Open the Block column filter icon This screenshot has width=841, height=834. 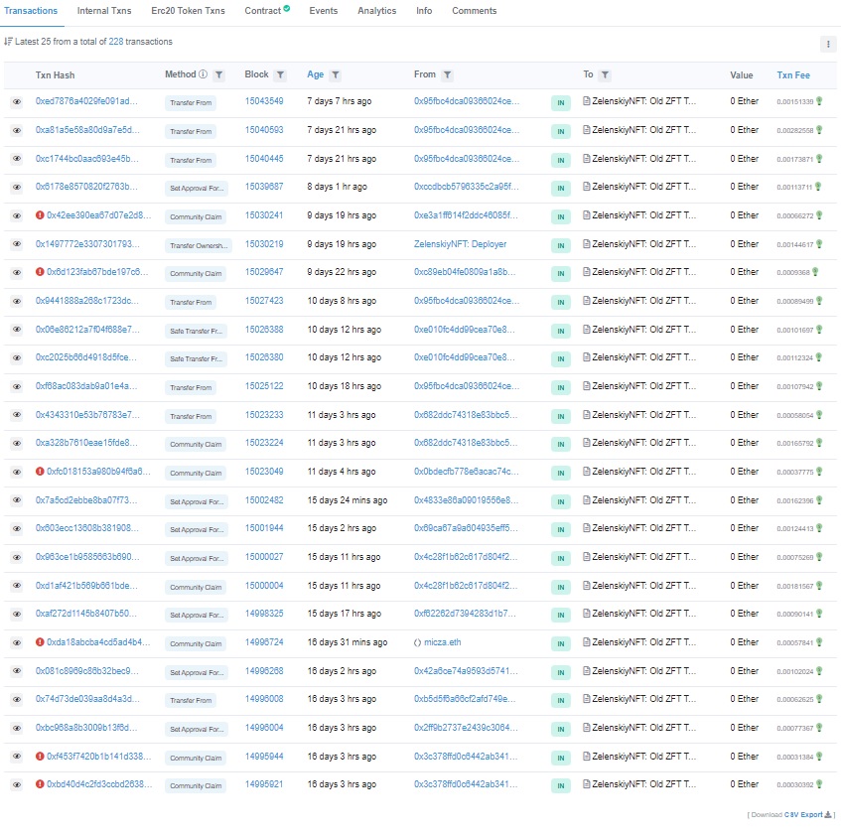click(x=280, y=75)
